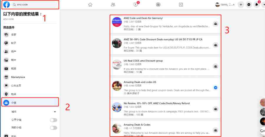This screenshot has height=137, width=265.
Task: Open UK Real CODE amz Discount group
Action: click(143, 61)
